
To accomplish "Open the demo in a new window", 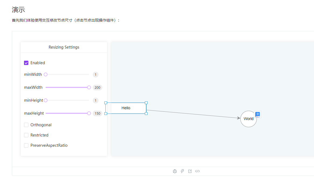I will click(190, 171).
